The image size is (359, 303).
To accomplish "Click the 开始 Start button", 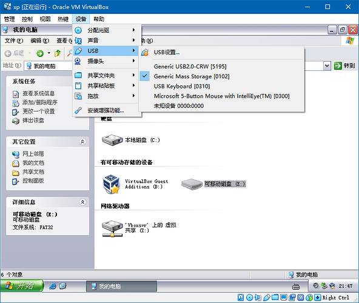I will [x=22, y=286].
